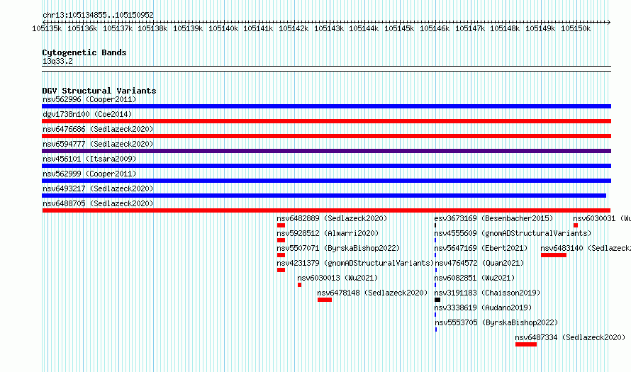631x372 pixels.
Task: Click the tiny red bar under nsv6030031
Action: pos(576,225)
